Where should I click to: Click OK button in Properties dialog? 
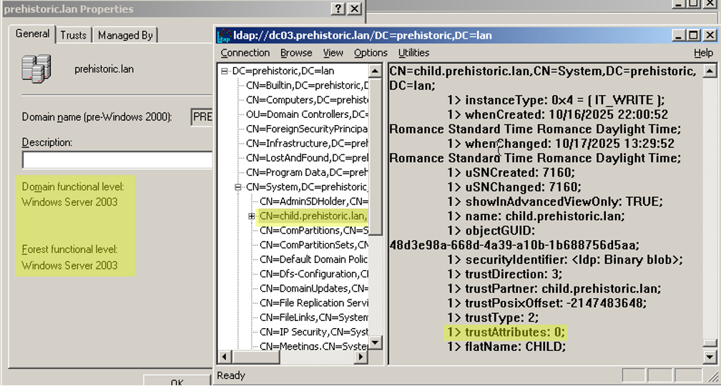point(177,382)
